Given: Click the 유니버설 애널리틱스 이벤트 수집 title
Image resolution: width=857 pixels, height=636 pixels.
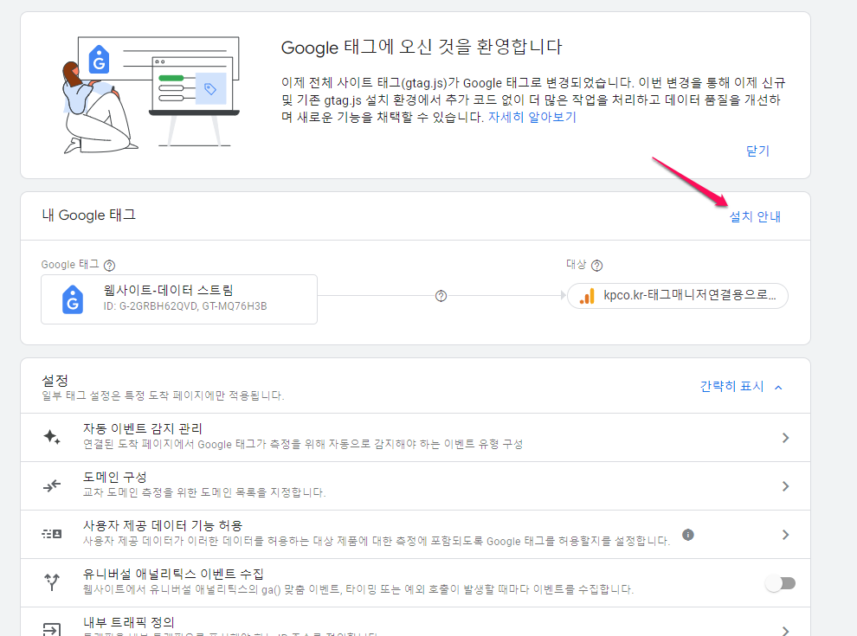Looking at the screenshot, I should tap(173, 574).
